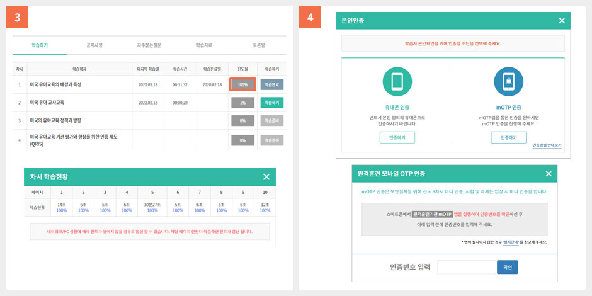This screenshot has width=592, height=296.
Task: Click the highlighted 100% progress button
Action: [x=242, y=84]
